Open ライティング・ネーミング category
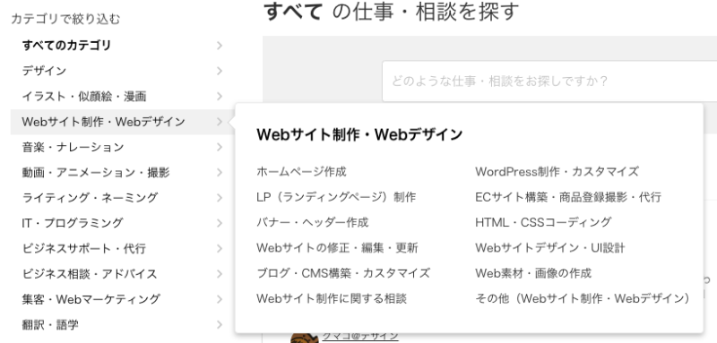The height and width of the screenshot is (343, 717). point(90,198)
